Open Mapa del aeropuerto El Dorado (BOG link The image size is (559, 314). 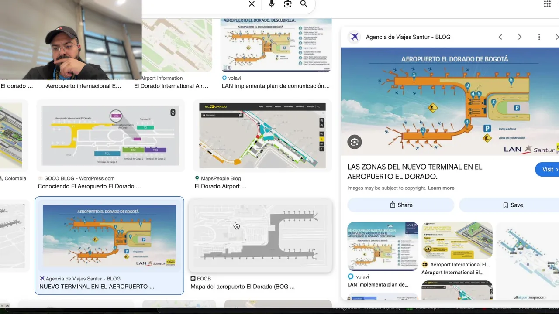point(242,287)
